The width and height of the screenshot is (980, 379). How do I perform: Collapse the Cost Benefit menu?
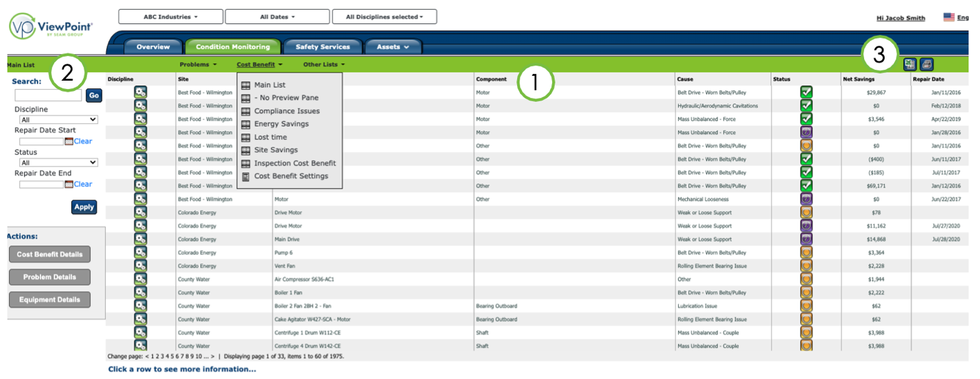[x=260, y=64]
